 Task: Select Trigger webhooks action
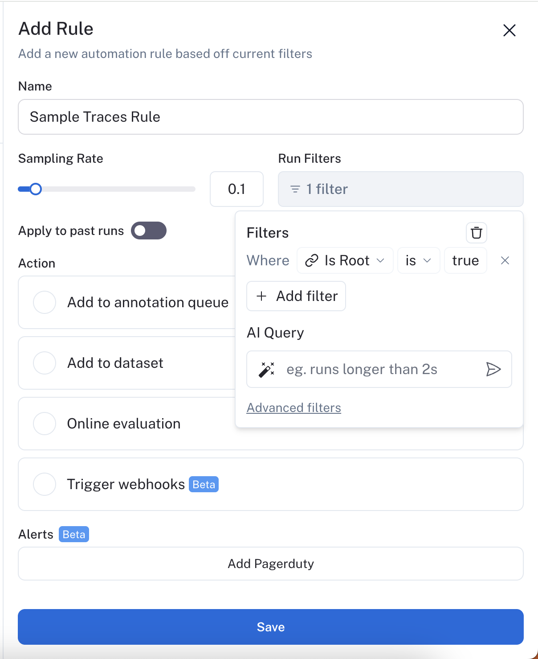click(x=45, y=484)
